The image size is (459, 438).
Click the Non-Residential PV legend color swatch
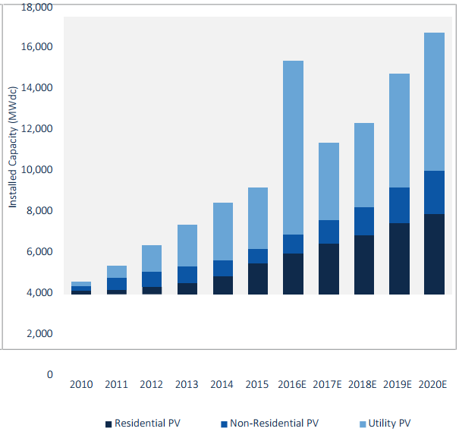point(224,424)
